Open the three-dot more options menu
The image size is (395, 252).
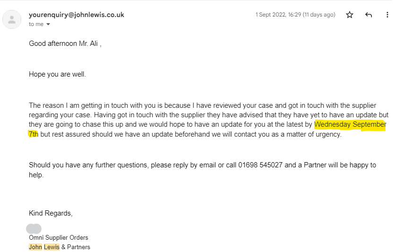[387, 15]
